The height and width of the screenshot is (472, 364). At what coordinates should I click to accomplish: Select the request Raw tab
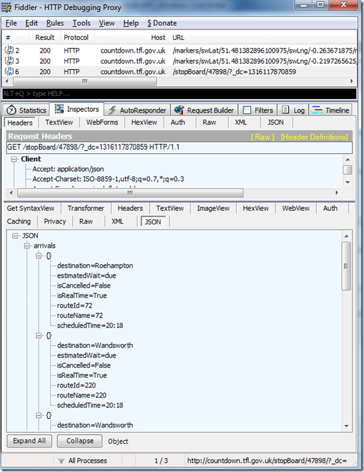coord(209,122)
